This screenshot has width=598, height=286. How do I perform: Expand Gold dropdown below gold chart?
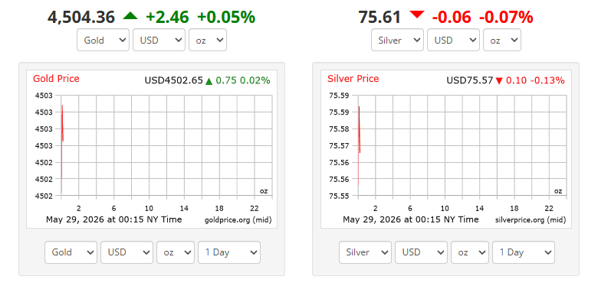(x=71, y=252)
